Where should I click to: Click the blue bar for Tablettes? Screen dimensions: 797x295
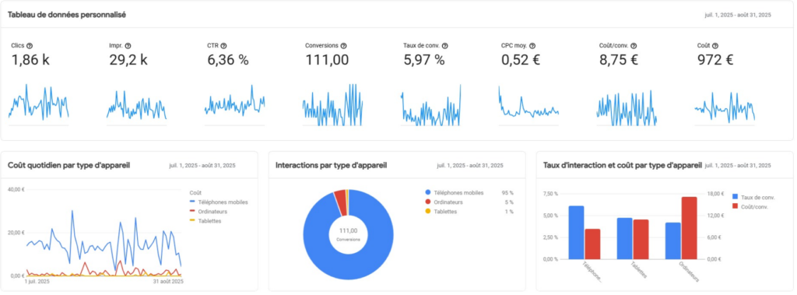point(624,238)
